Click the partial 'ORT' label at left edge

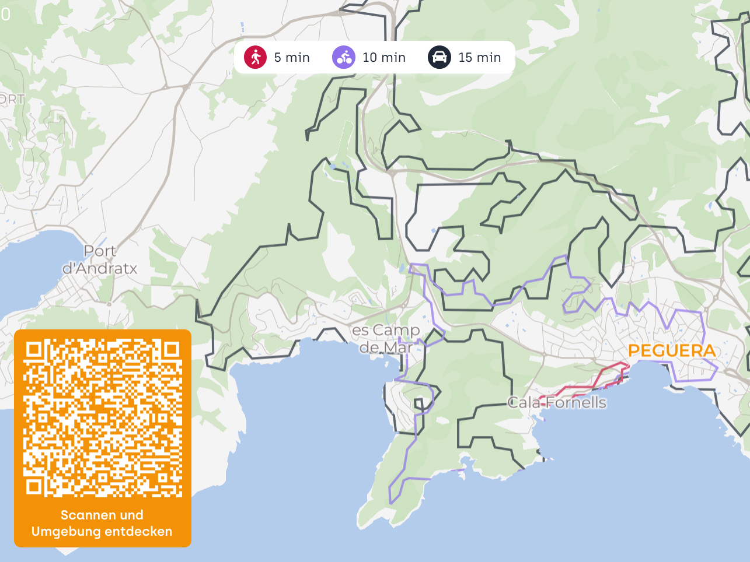[12, 99]
